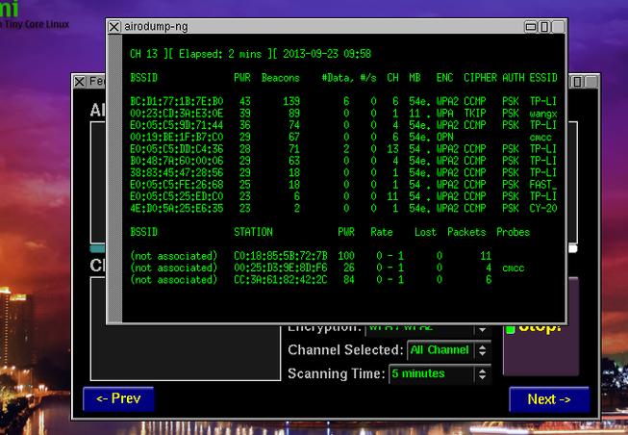
Task: Click the green indicator light beside Stop
Action: [510, 329]
